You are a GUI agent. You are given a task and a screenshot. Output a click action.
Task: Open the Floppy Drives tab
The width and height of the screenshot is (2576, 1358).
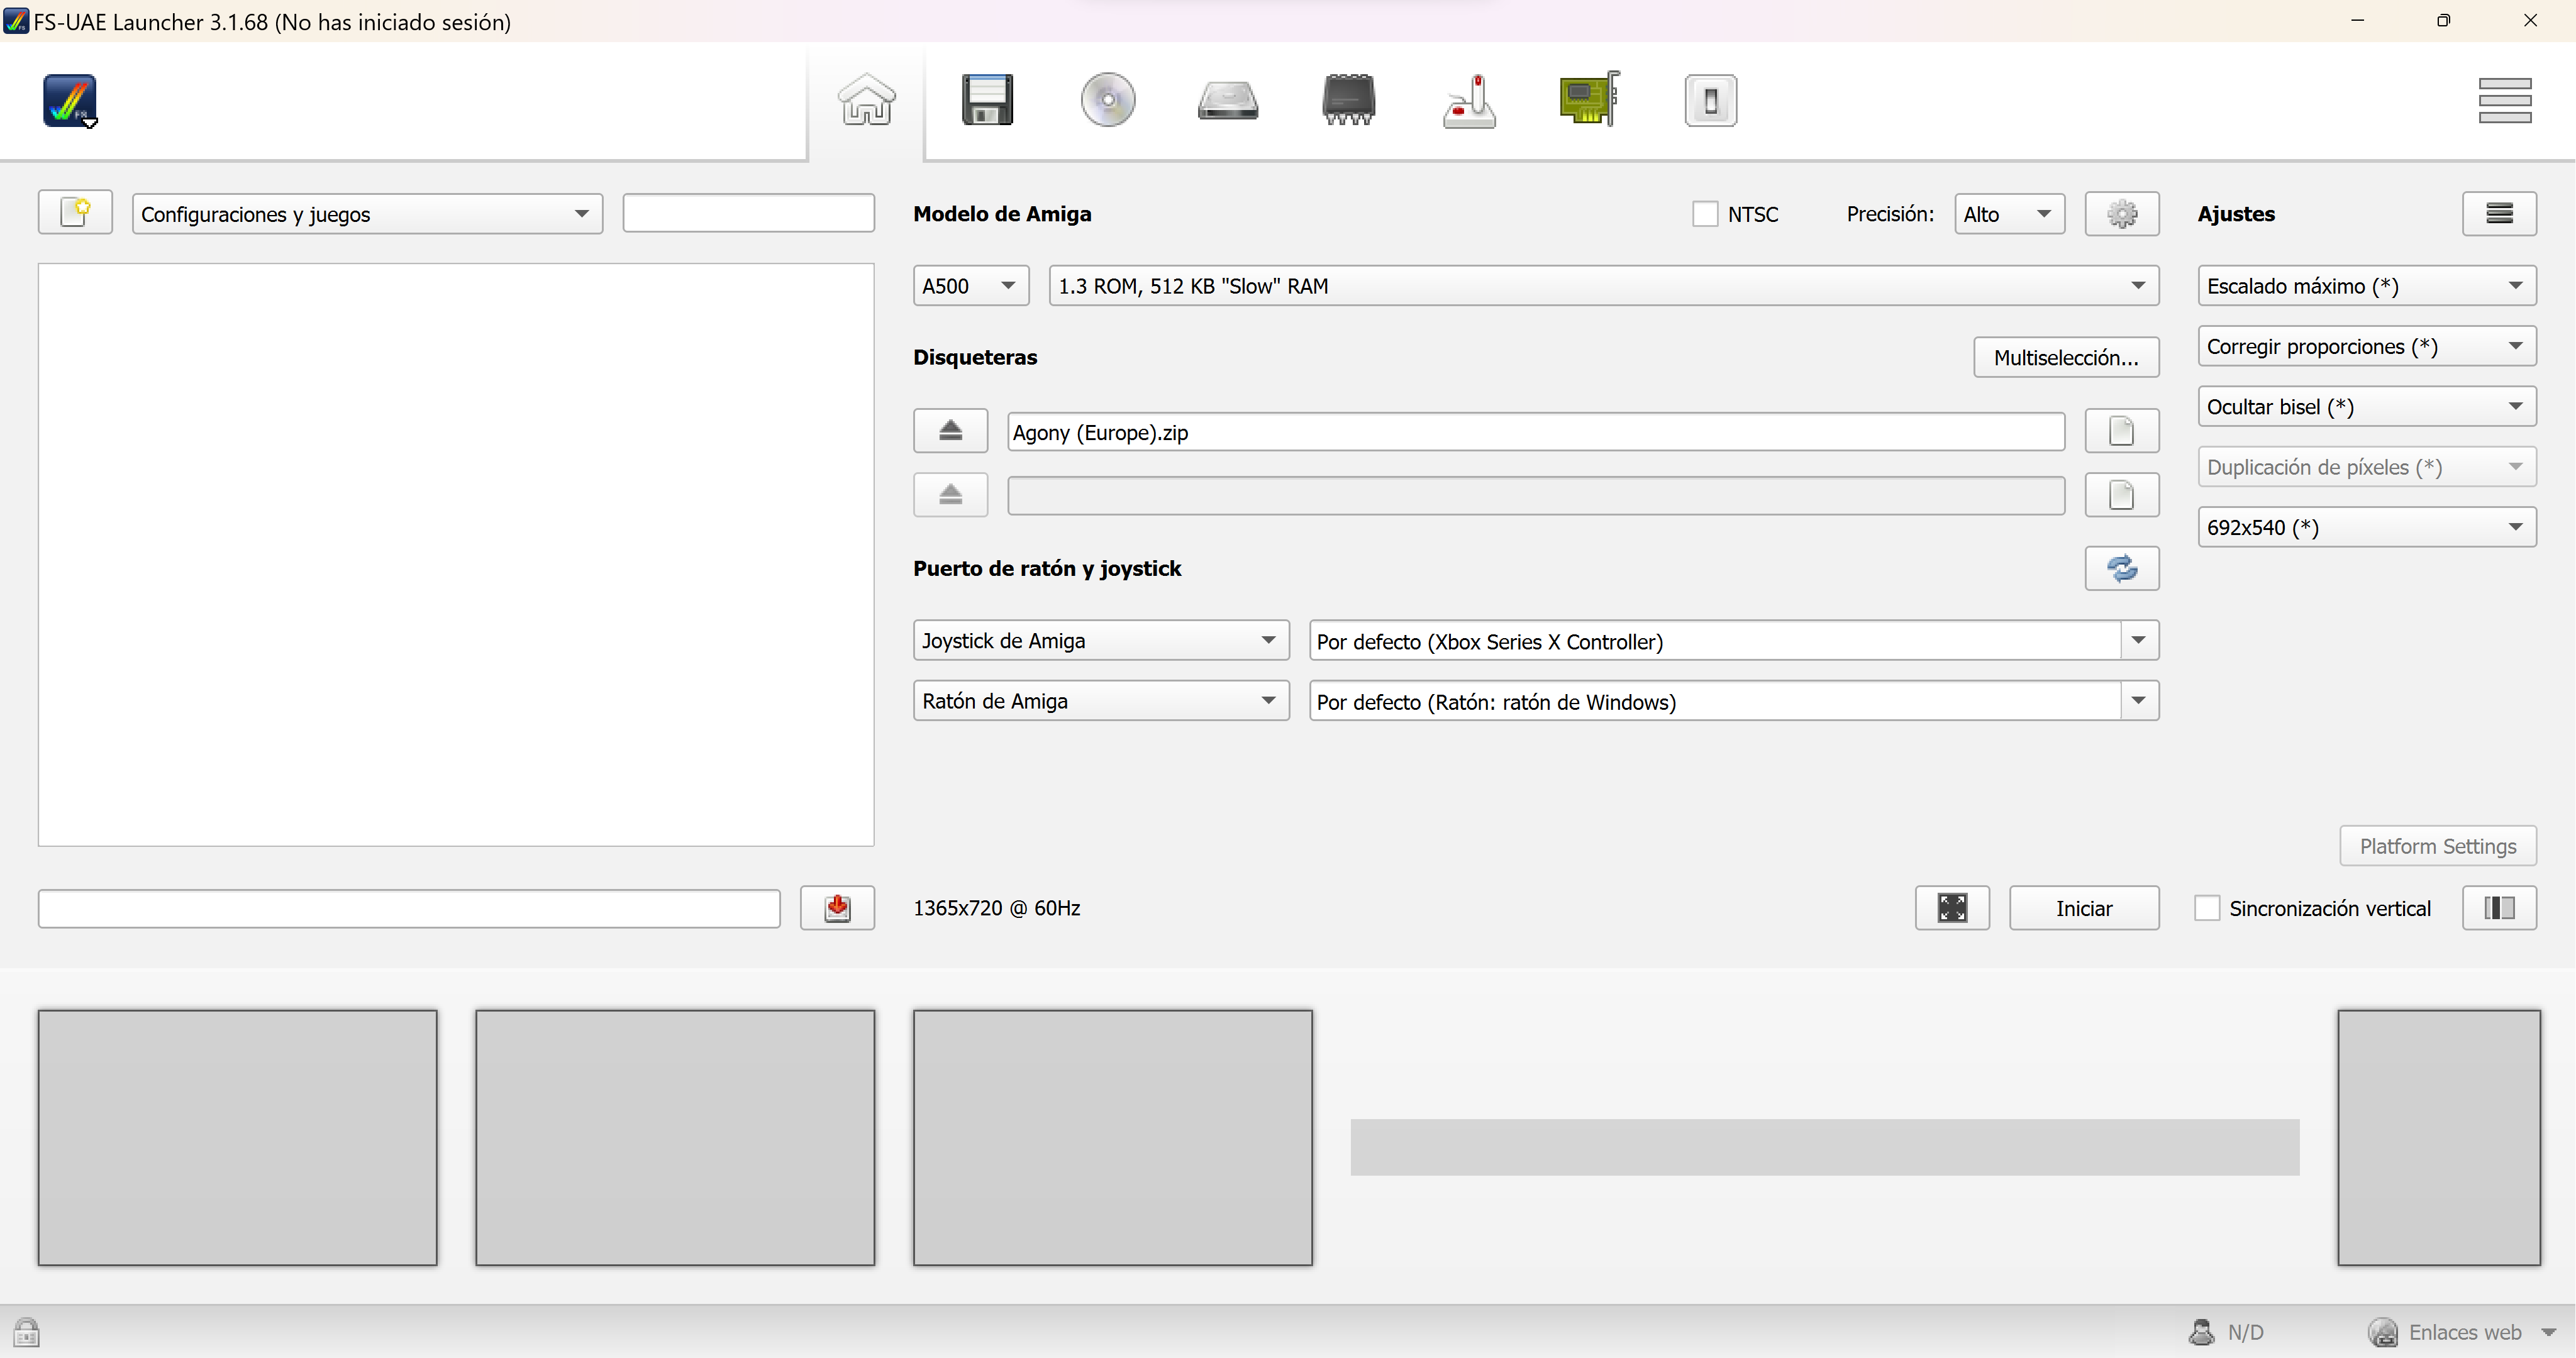point(987,100)
